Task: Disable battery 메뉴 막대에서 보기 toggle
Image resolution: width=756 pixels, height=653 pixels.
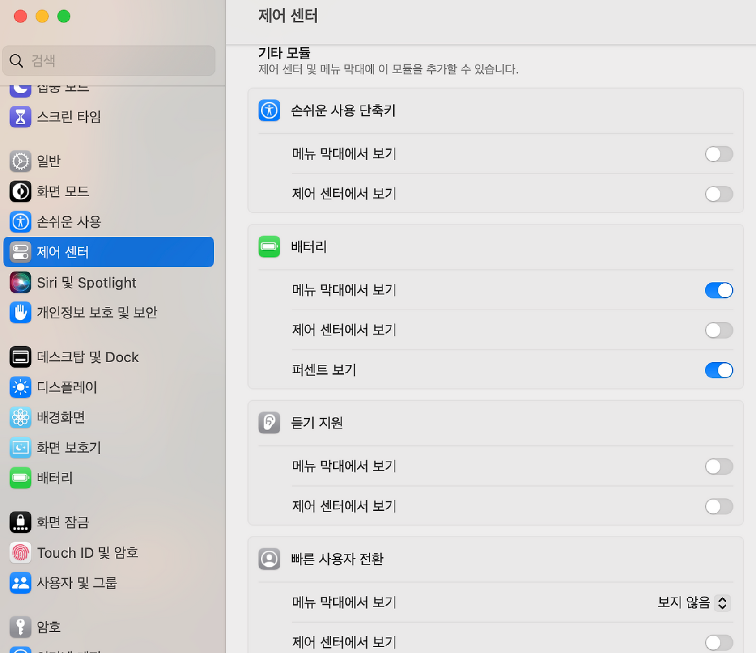Action: pos(718,290)
